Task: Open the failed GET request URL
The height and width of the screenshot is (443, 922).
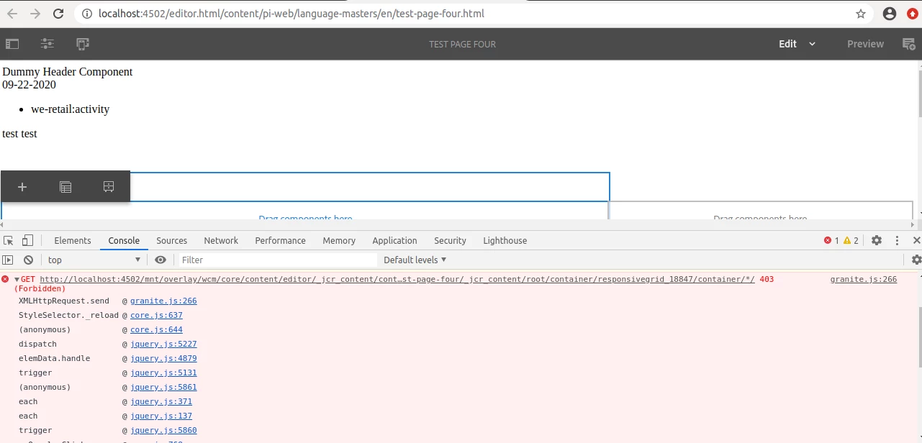Action: [x=397, y=279]
